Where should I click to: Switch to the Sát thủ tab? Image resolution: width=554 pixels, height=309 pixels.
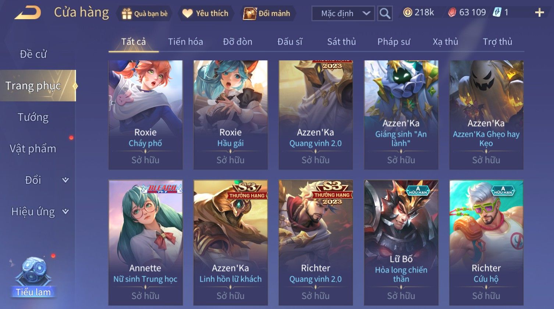click(341, 42)
